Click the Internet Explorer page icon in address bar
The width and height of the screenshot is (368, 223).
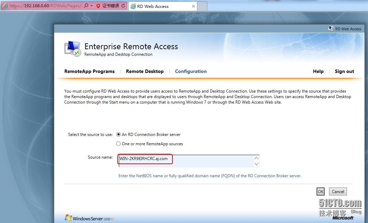5,6
